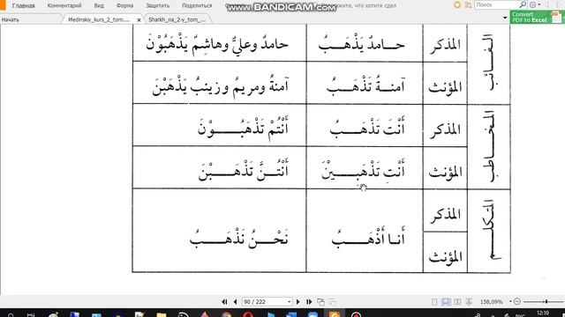565x317 pixels.
Task: Expand the document tab list arrow
Action: click(505, 18)
